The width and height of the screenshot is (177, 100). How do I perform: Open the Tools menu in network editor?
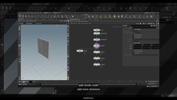83,24
